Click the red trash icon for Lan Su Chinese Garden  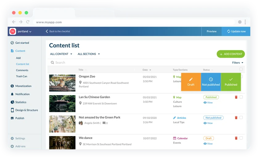(236, 97)
